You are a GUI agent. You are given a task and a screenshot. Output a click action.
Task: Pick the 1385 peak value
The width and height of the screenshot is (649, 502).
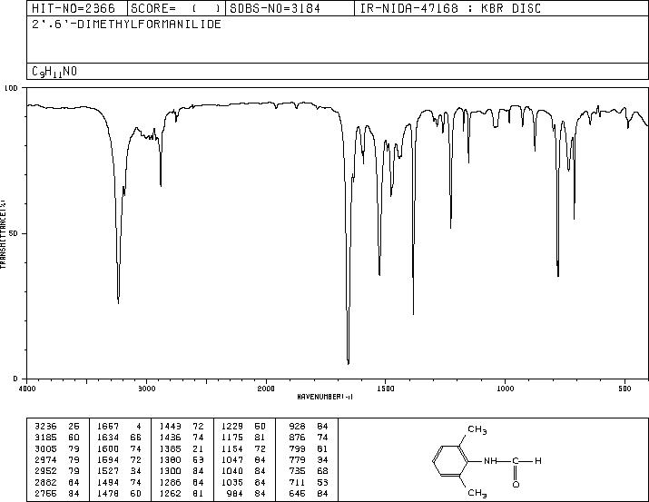170,448
